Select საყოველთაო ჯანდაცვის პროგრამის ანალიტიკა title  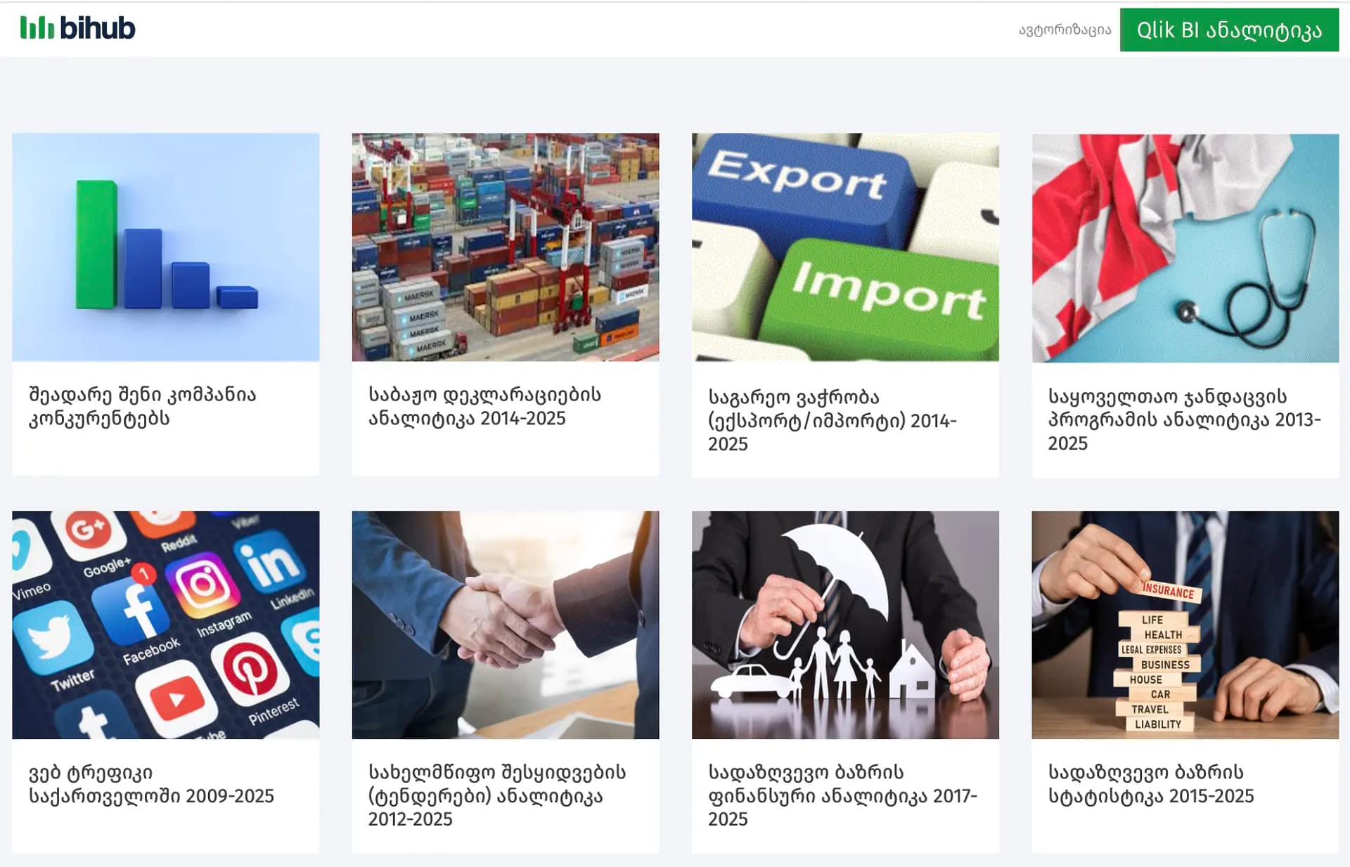click(1185, 419)
